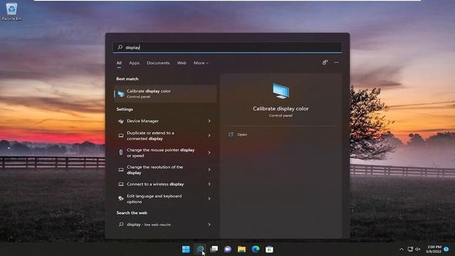Open the clock and date in taskbar
The height and width of the screenshot is (256, 455).
pyautogui.click(x=434, y=249)
